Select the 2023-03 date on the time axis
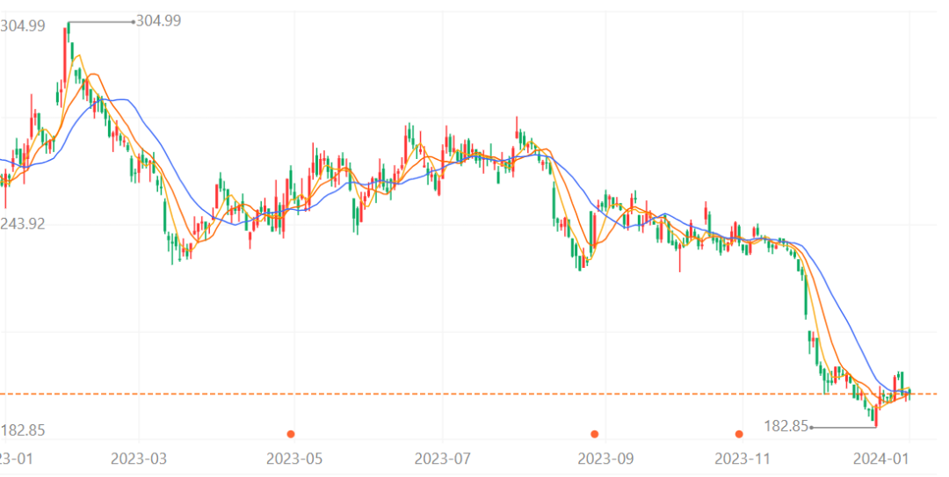 pyautogui.click(x=140, y=458)
